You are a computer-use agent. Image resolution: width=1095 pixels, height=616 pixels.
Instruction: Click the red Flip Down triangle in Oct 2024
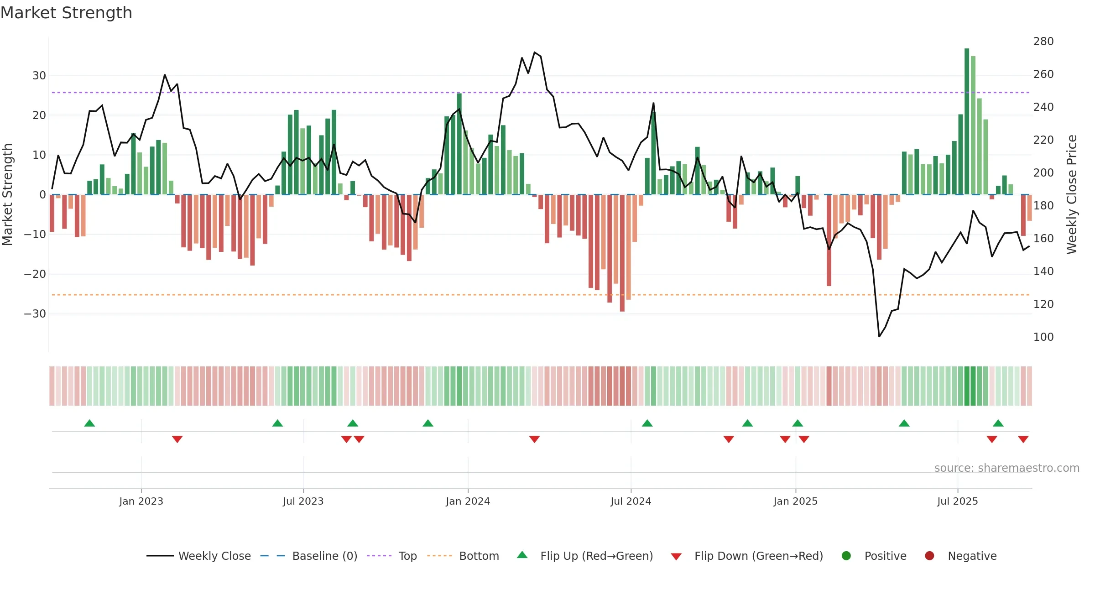[x=729, y=439]
